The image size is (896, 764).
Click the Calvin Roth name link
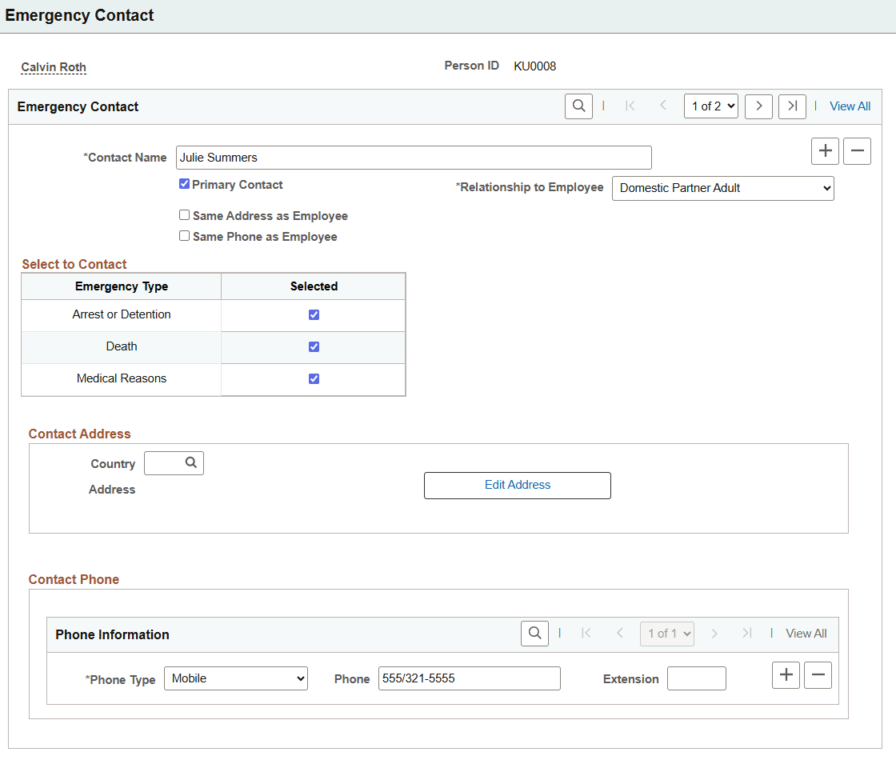tap(54, 67)
